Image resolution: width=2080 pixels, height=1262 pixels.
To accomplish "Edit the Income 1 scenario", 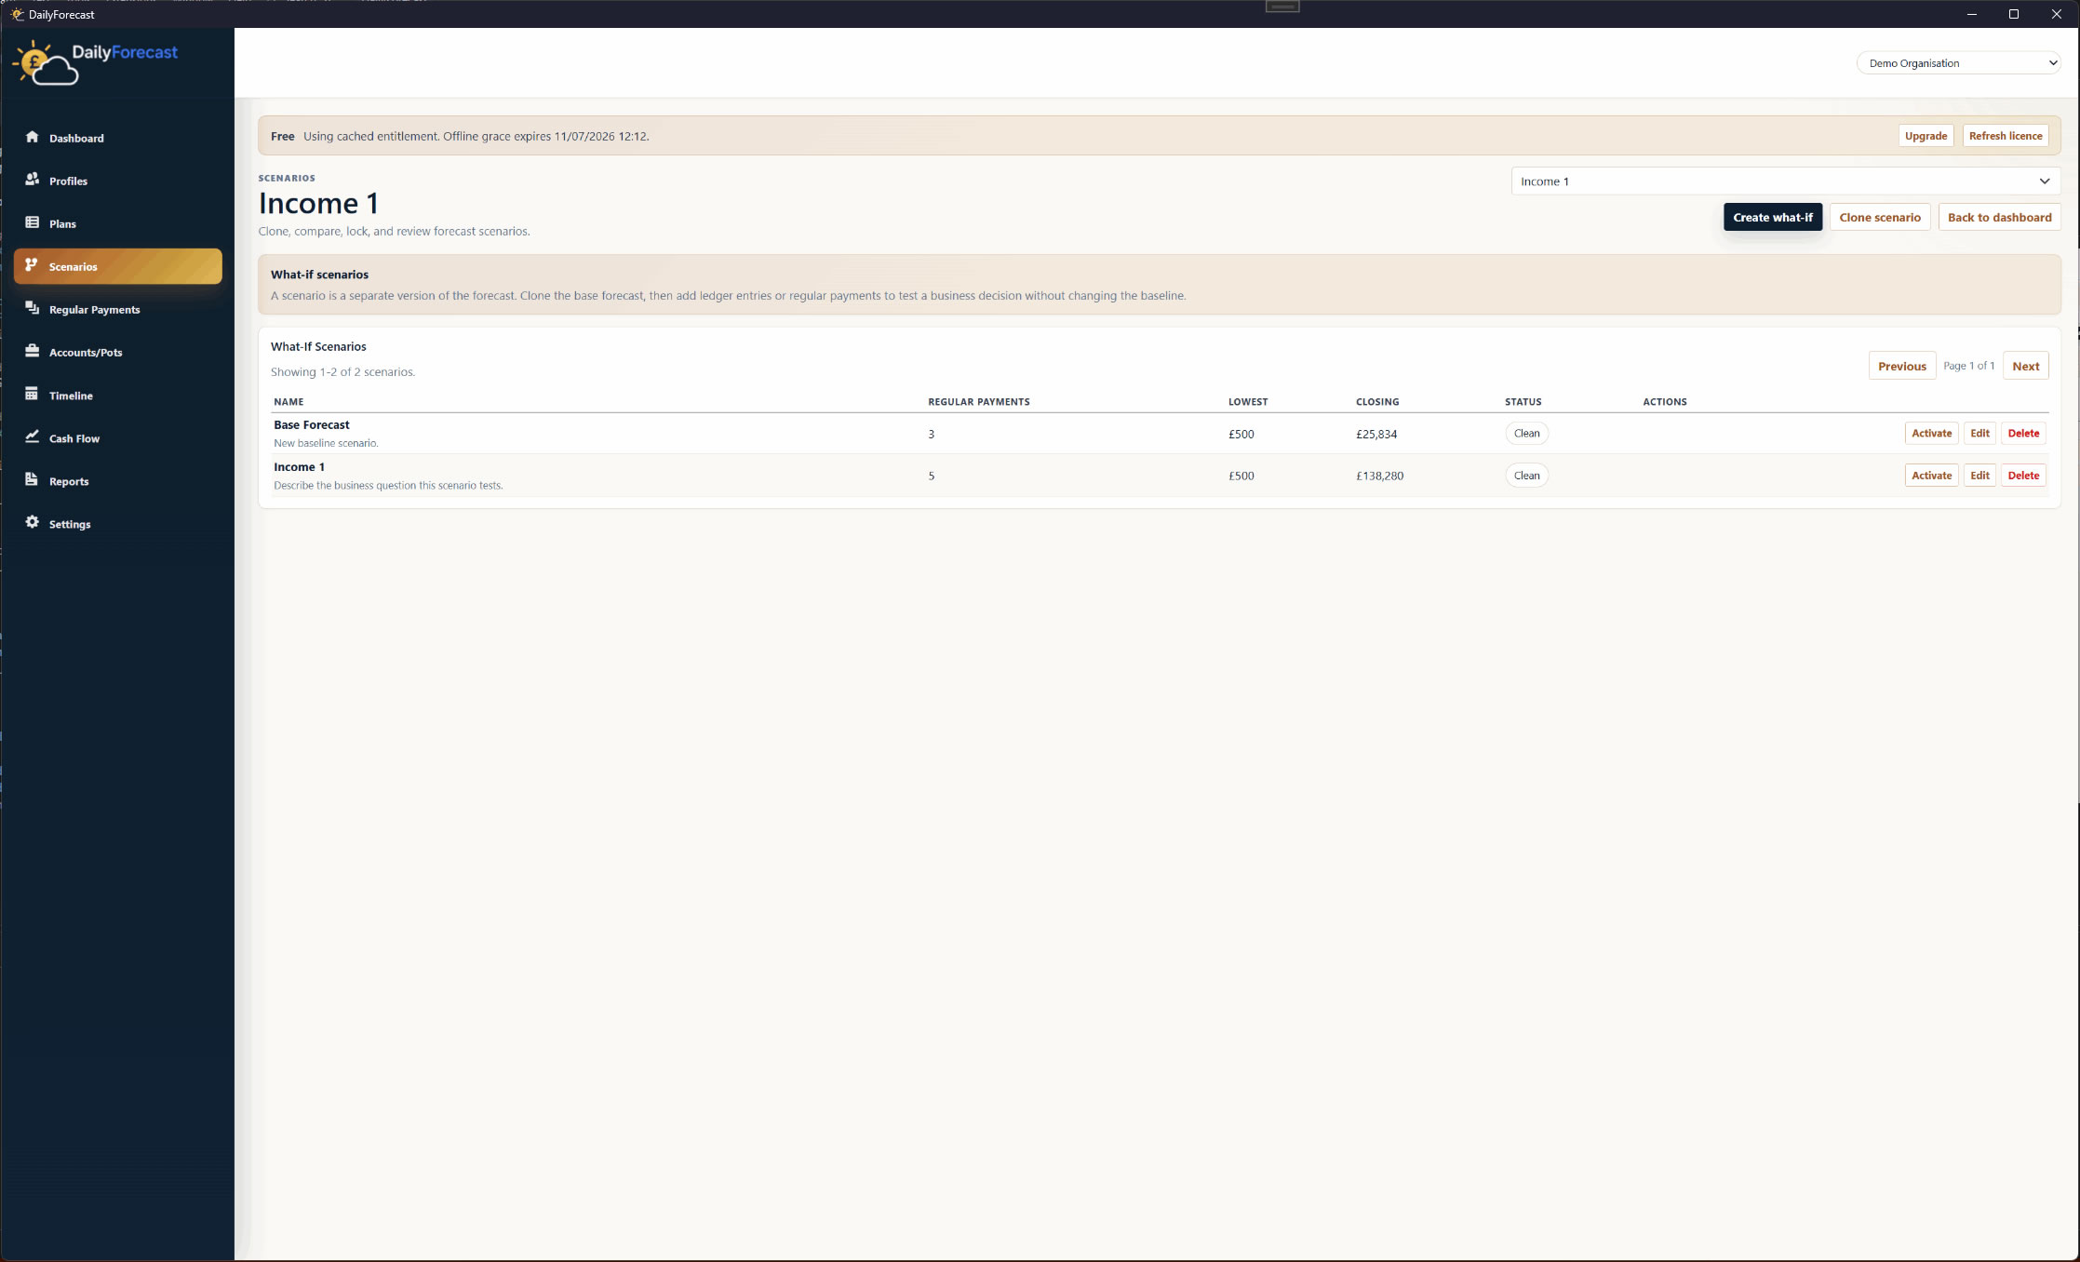I will [x=1980, y=476].
